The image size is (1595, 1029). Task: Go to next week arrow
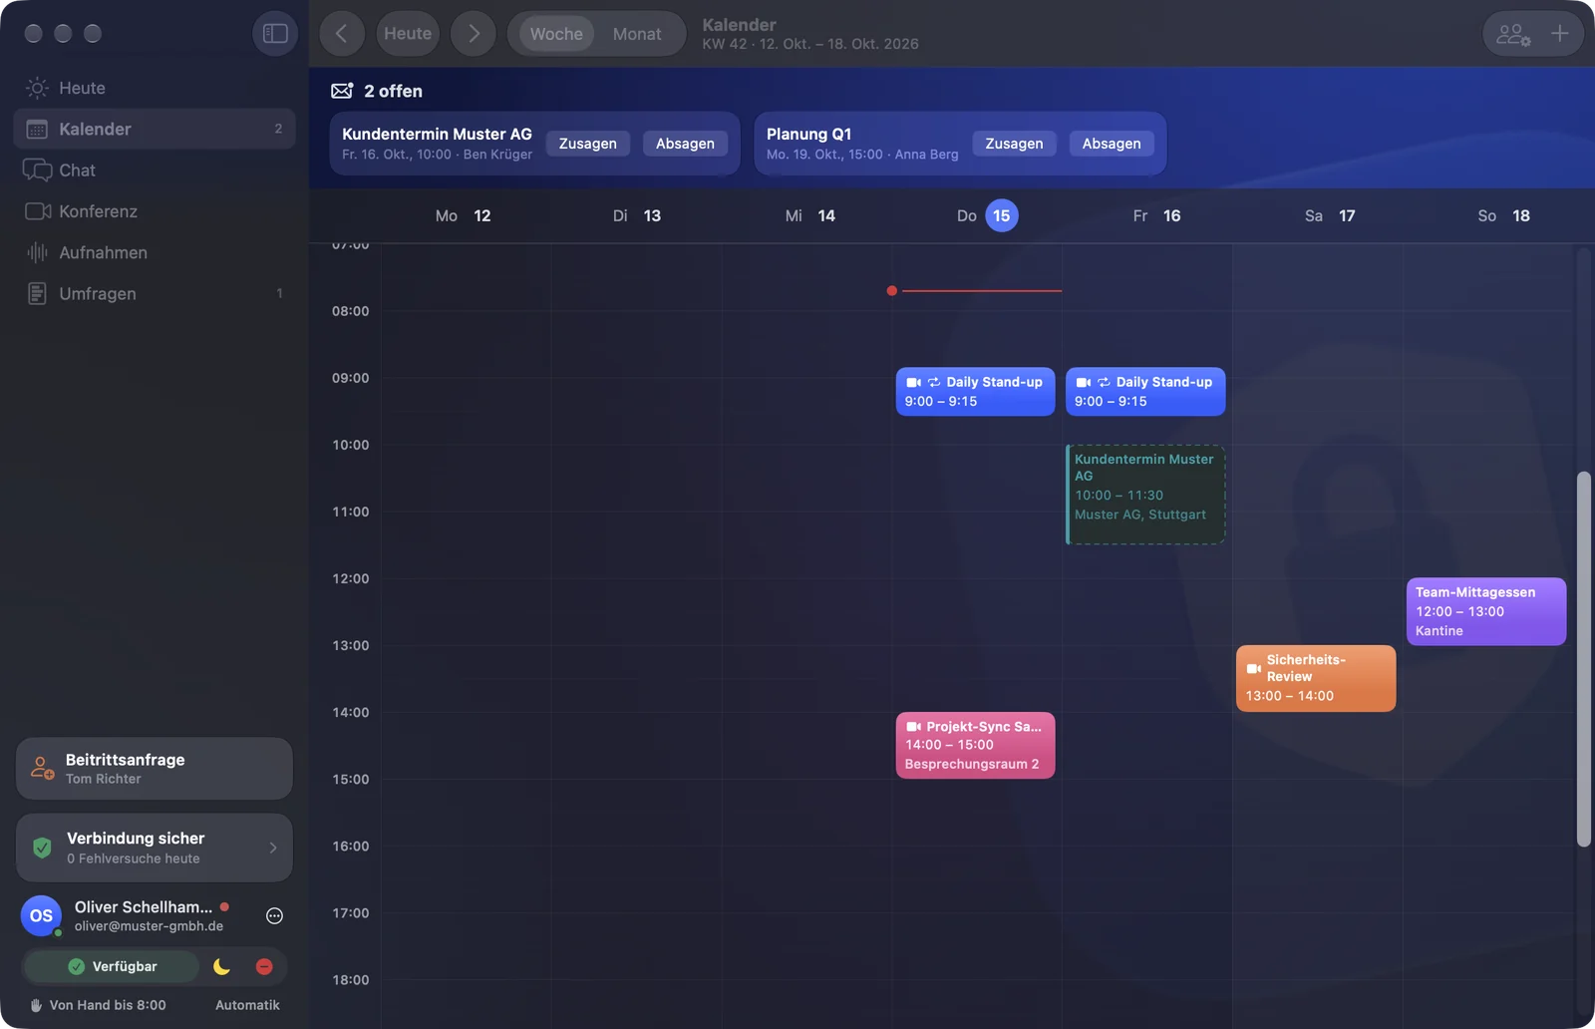pyautogui.click(x=474, y=34)
